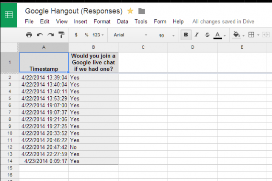Image resolution: width=272 pixels, height=181 pixels.
Task: Click cell '4/22/2014 19:07:00'
Action: pos(44,105)
